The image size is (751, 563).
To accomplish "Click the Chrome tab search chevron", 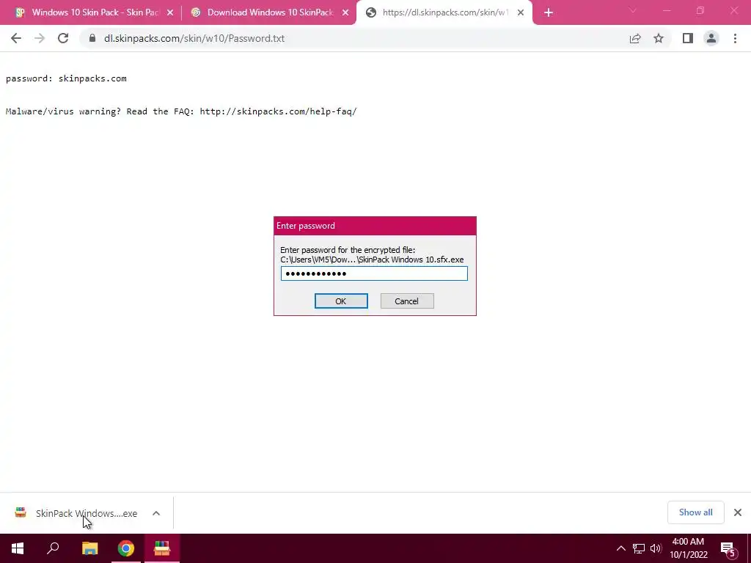I will coord(633,10).
